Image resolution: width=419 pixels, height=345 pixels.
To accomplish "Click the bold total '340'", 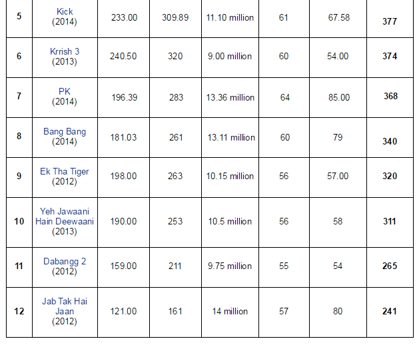I will point(390,142).
